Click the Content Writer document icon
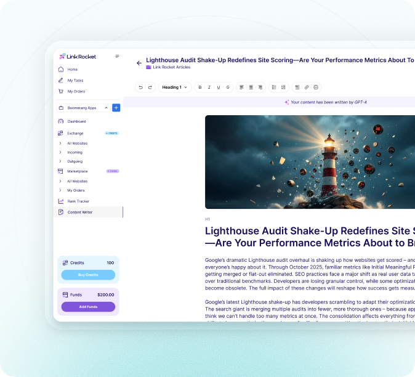 pyautogui.click(x=61, y=212)
